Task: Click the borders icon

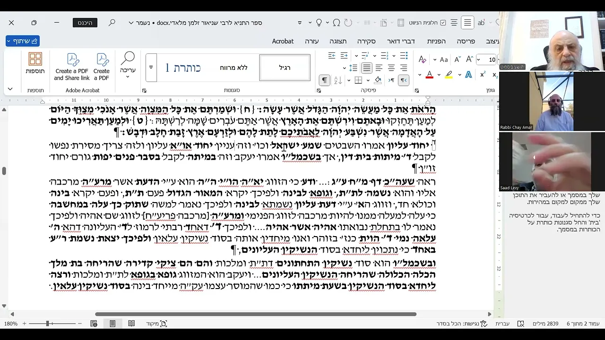Action: coord(358,80)
